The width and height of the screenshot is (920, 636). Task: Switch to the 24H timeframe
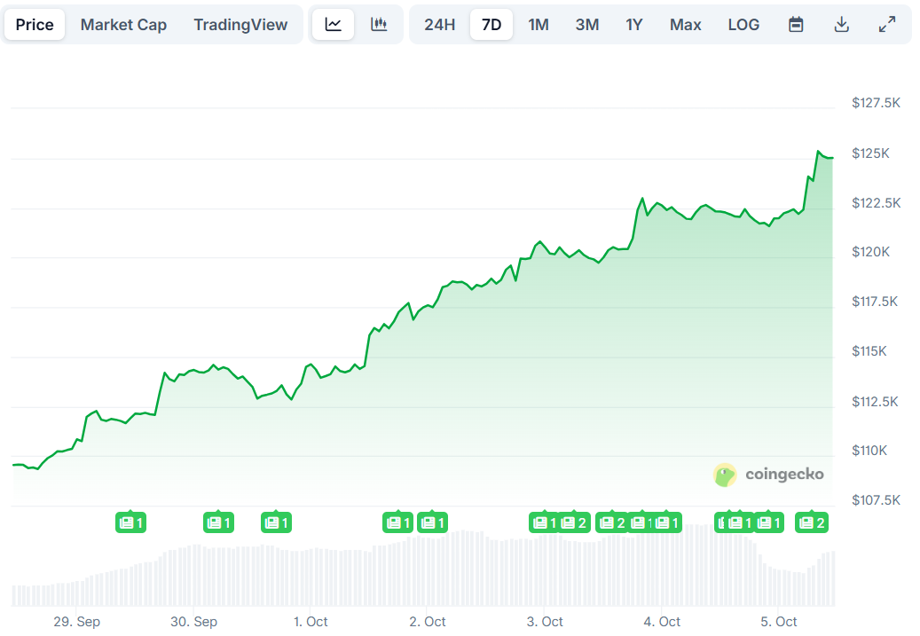pyautogui.click(x=439, y=24)
